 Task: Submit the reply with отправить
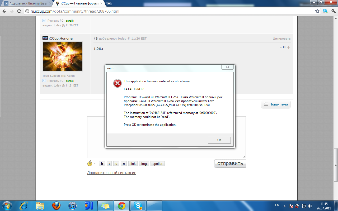tap(230, 164)
